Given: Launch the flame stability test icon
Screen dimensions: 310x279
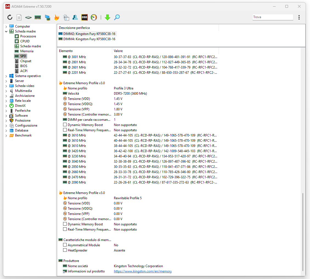Looking at the screenshot, I should coord(57,17).
